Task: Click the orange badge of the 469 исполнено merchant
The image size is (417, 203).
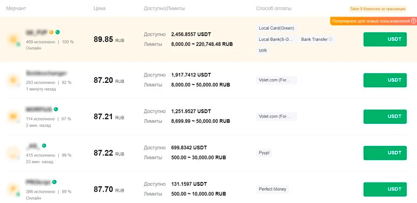Action: pos(51,32)
